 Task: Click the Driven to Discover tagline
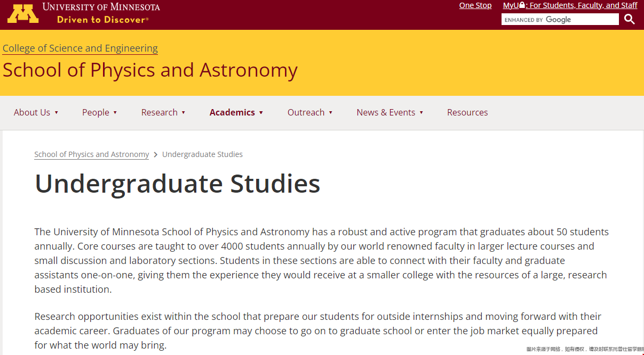[x=102, y=20]
